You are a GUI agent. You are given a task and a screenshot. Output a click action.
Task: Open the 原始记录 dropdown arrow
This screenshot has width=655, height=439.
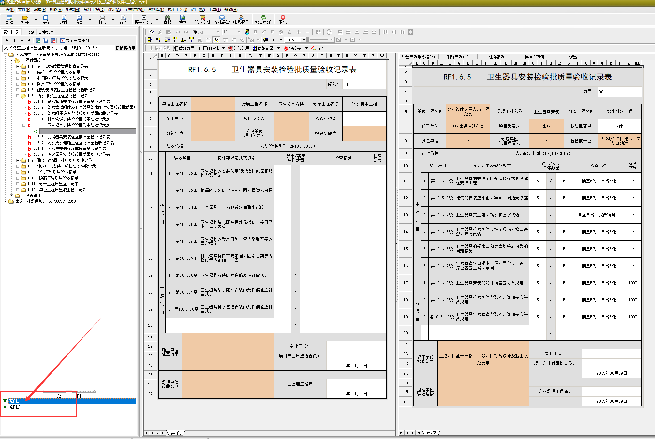279,48
